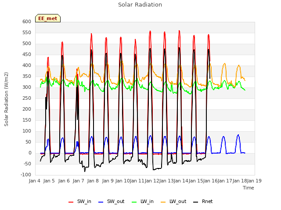
Task: Click the Jan 4 x-axis label
Action: click(35, 181)
